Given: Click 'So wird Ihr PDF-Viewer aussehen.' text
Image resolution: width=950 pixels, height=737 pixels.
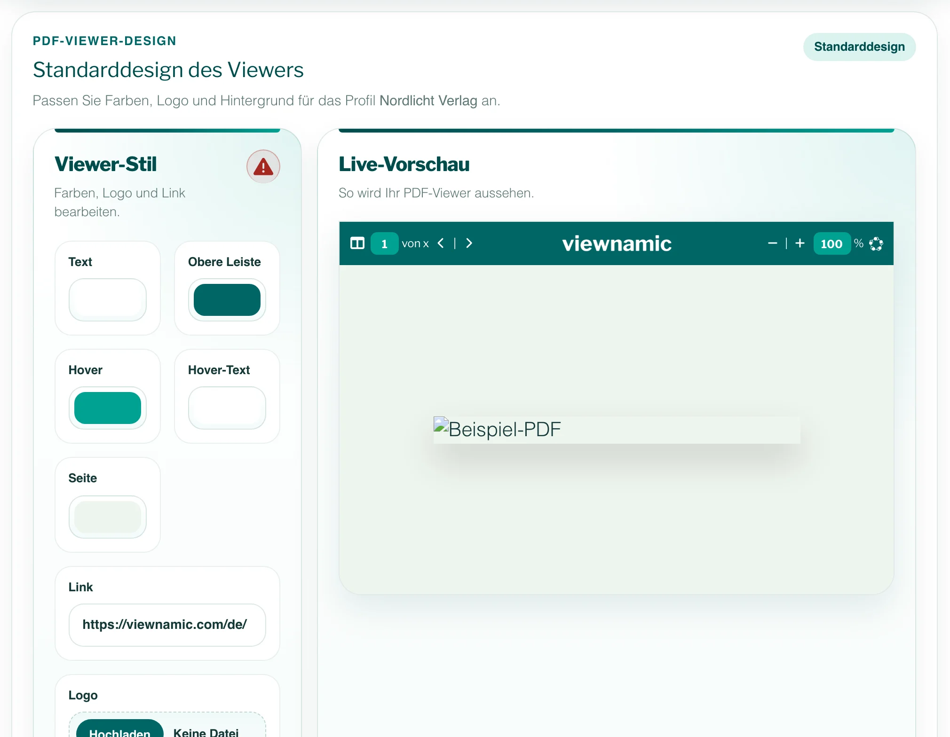Looking at the screenshot, I should point(436,193).
